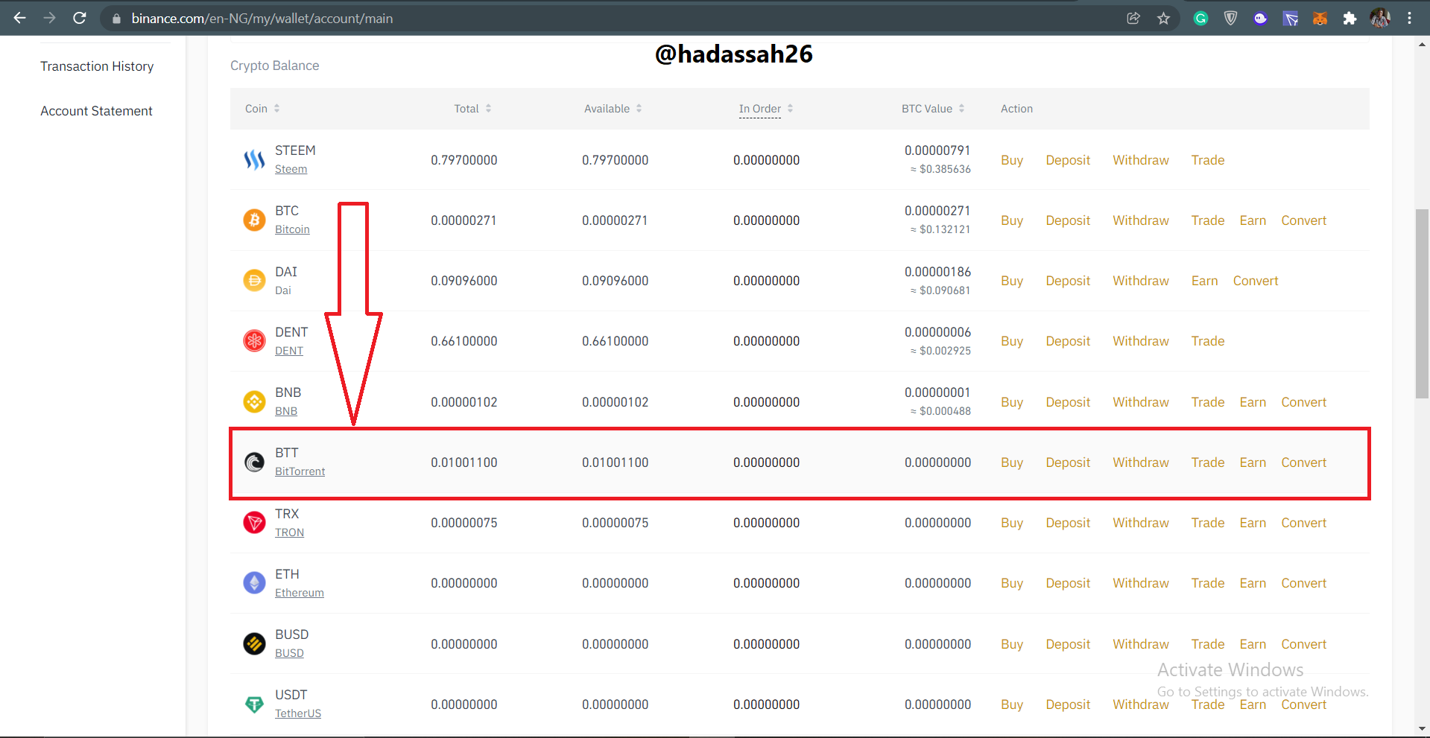Click the DENT coin logo

coord(254,340)
